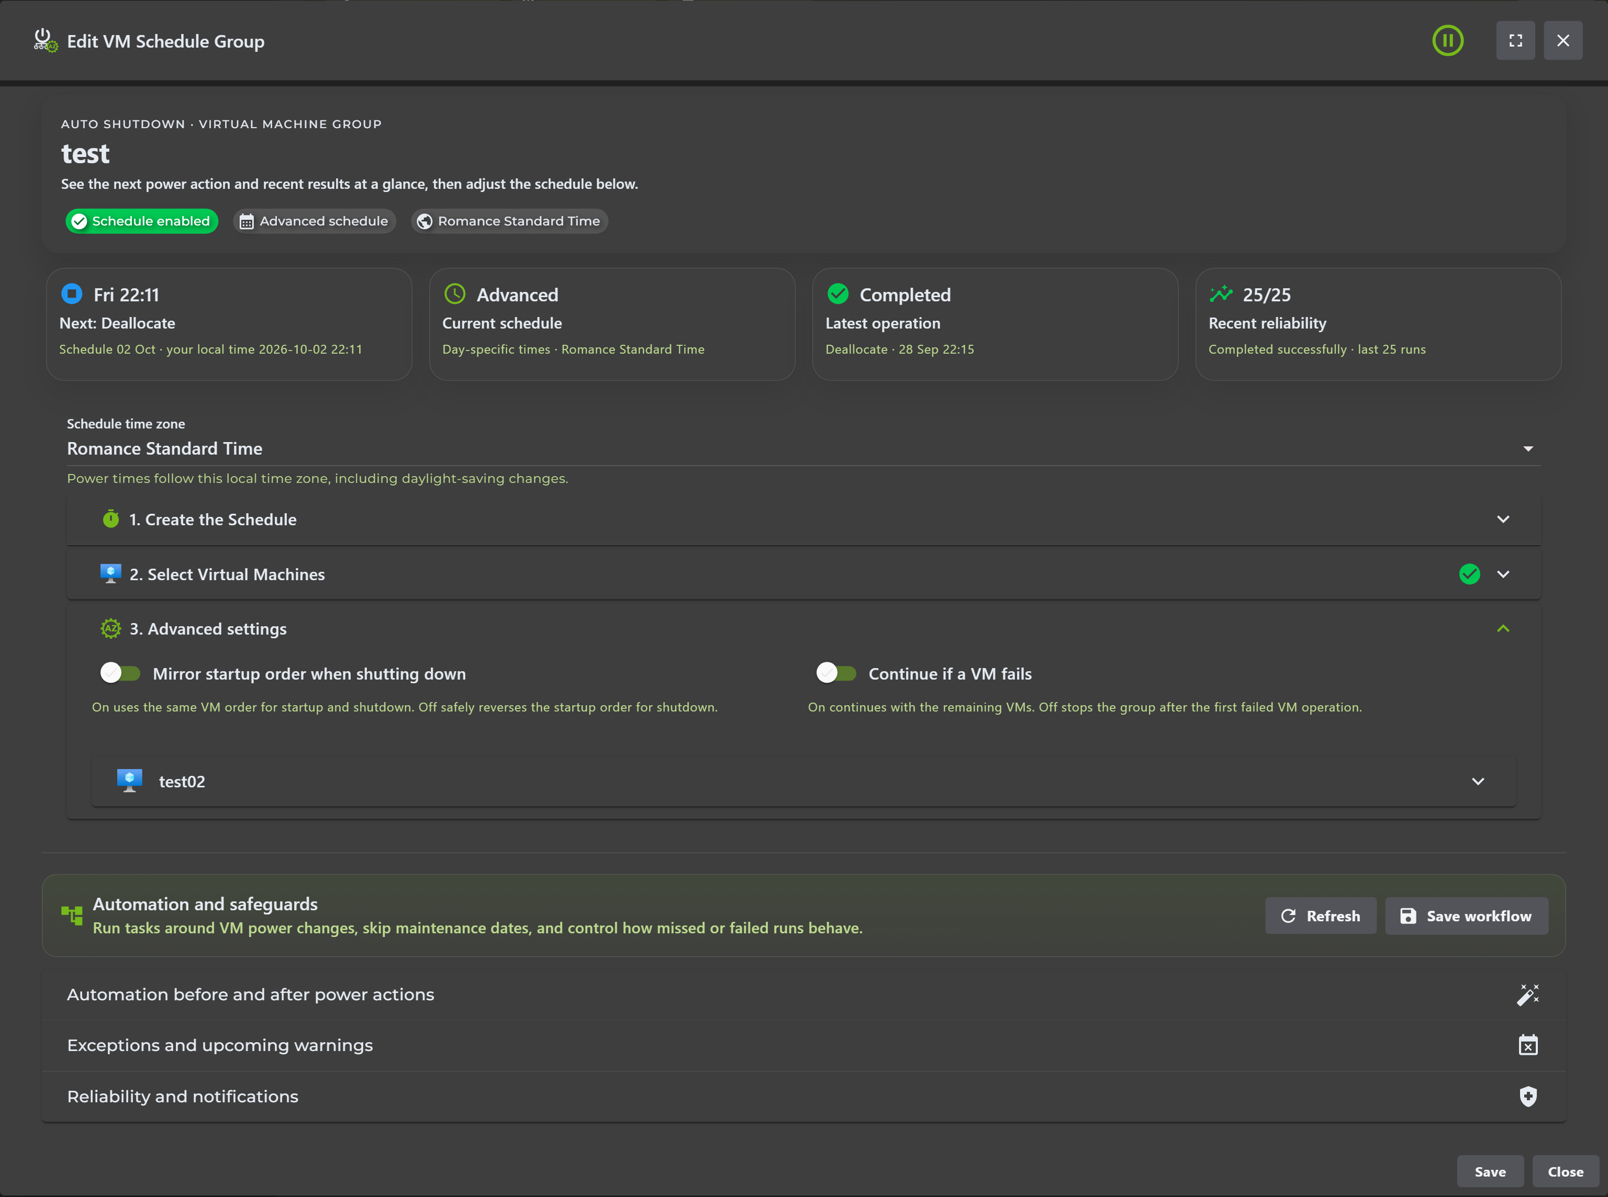This screenshot has height=1197, width=1608.
Task: Toggle fullscreen dialog icon
Action: pyautogui.click(x=1515, y=41)
